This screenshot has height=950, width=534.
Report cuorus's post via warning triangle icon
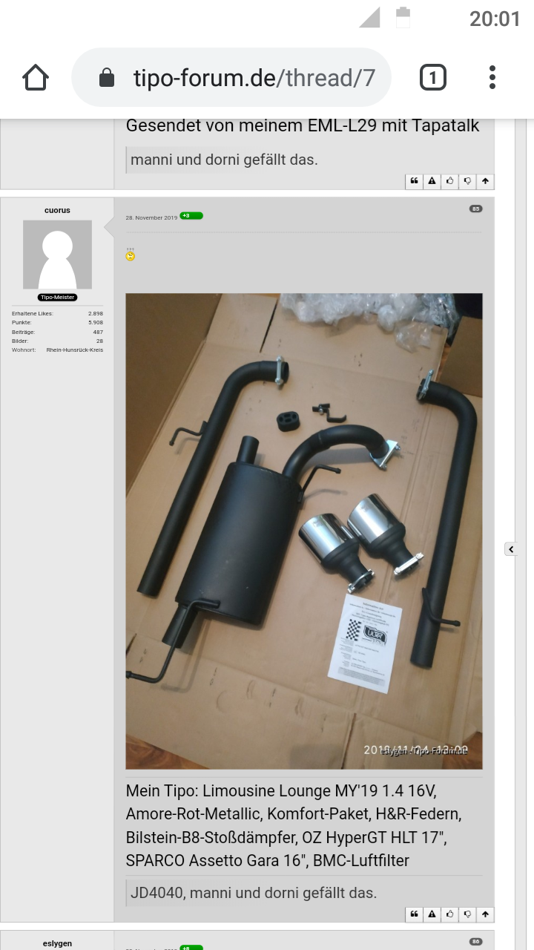point(432,914)
